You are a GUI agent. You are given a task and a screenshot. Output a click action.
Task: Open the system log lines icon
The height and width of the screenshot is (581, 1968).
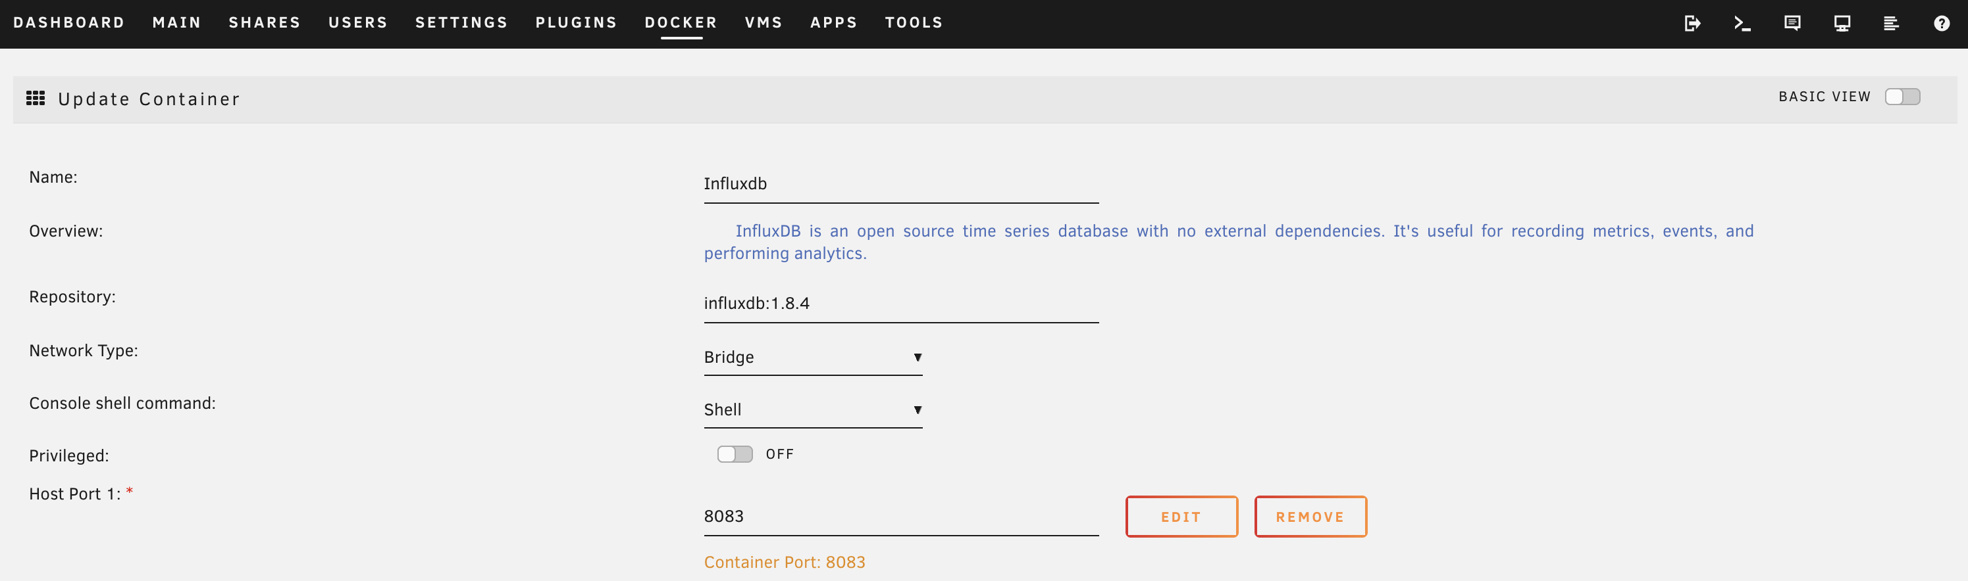coord(1892,23)
